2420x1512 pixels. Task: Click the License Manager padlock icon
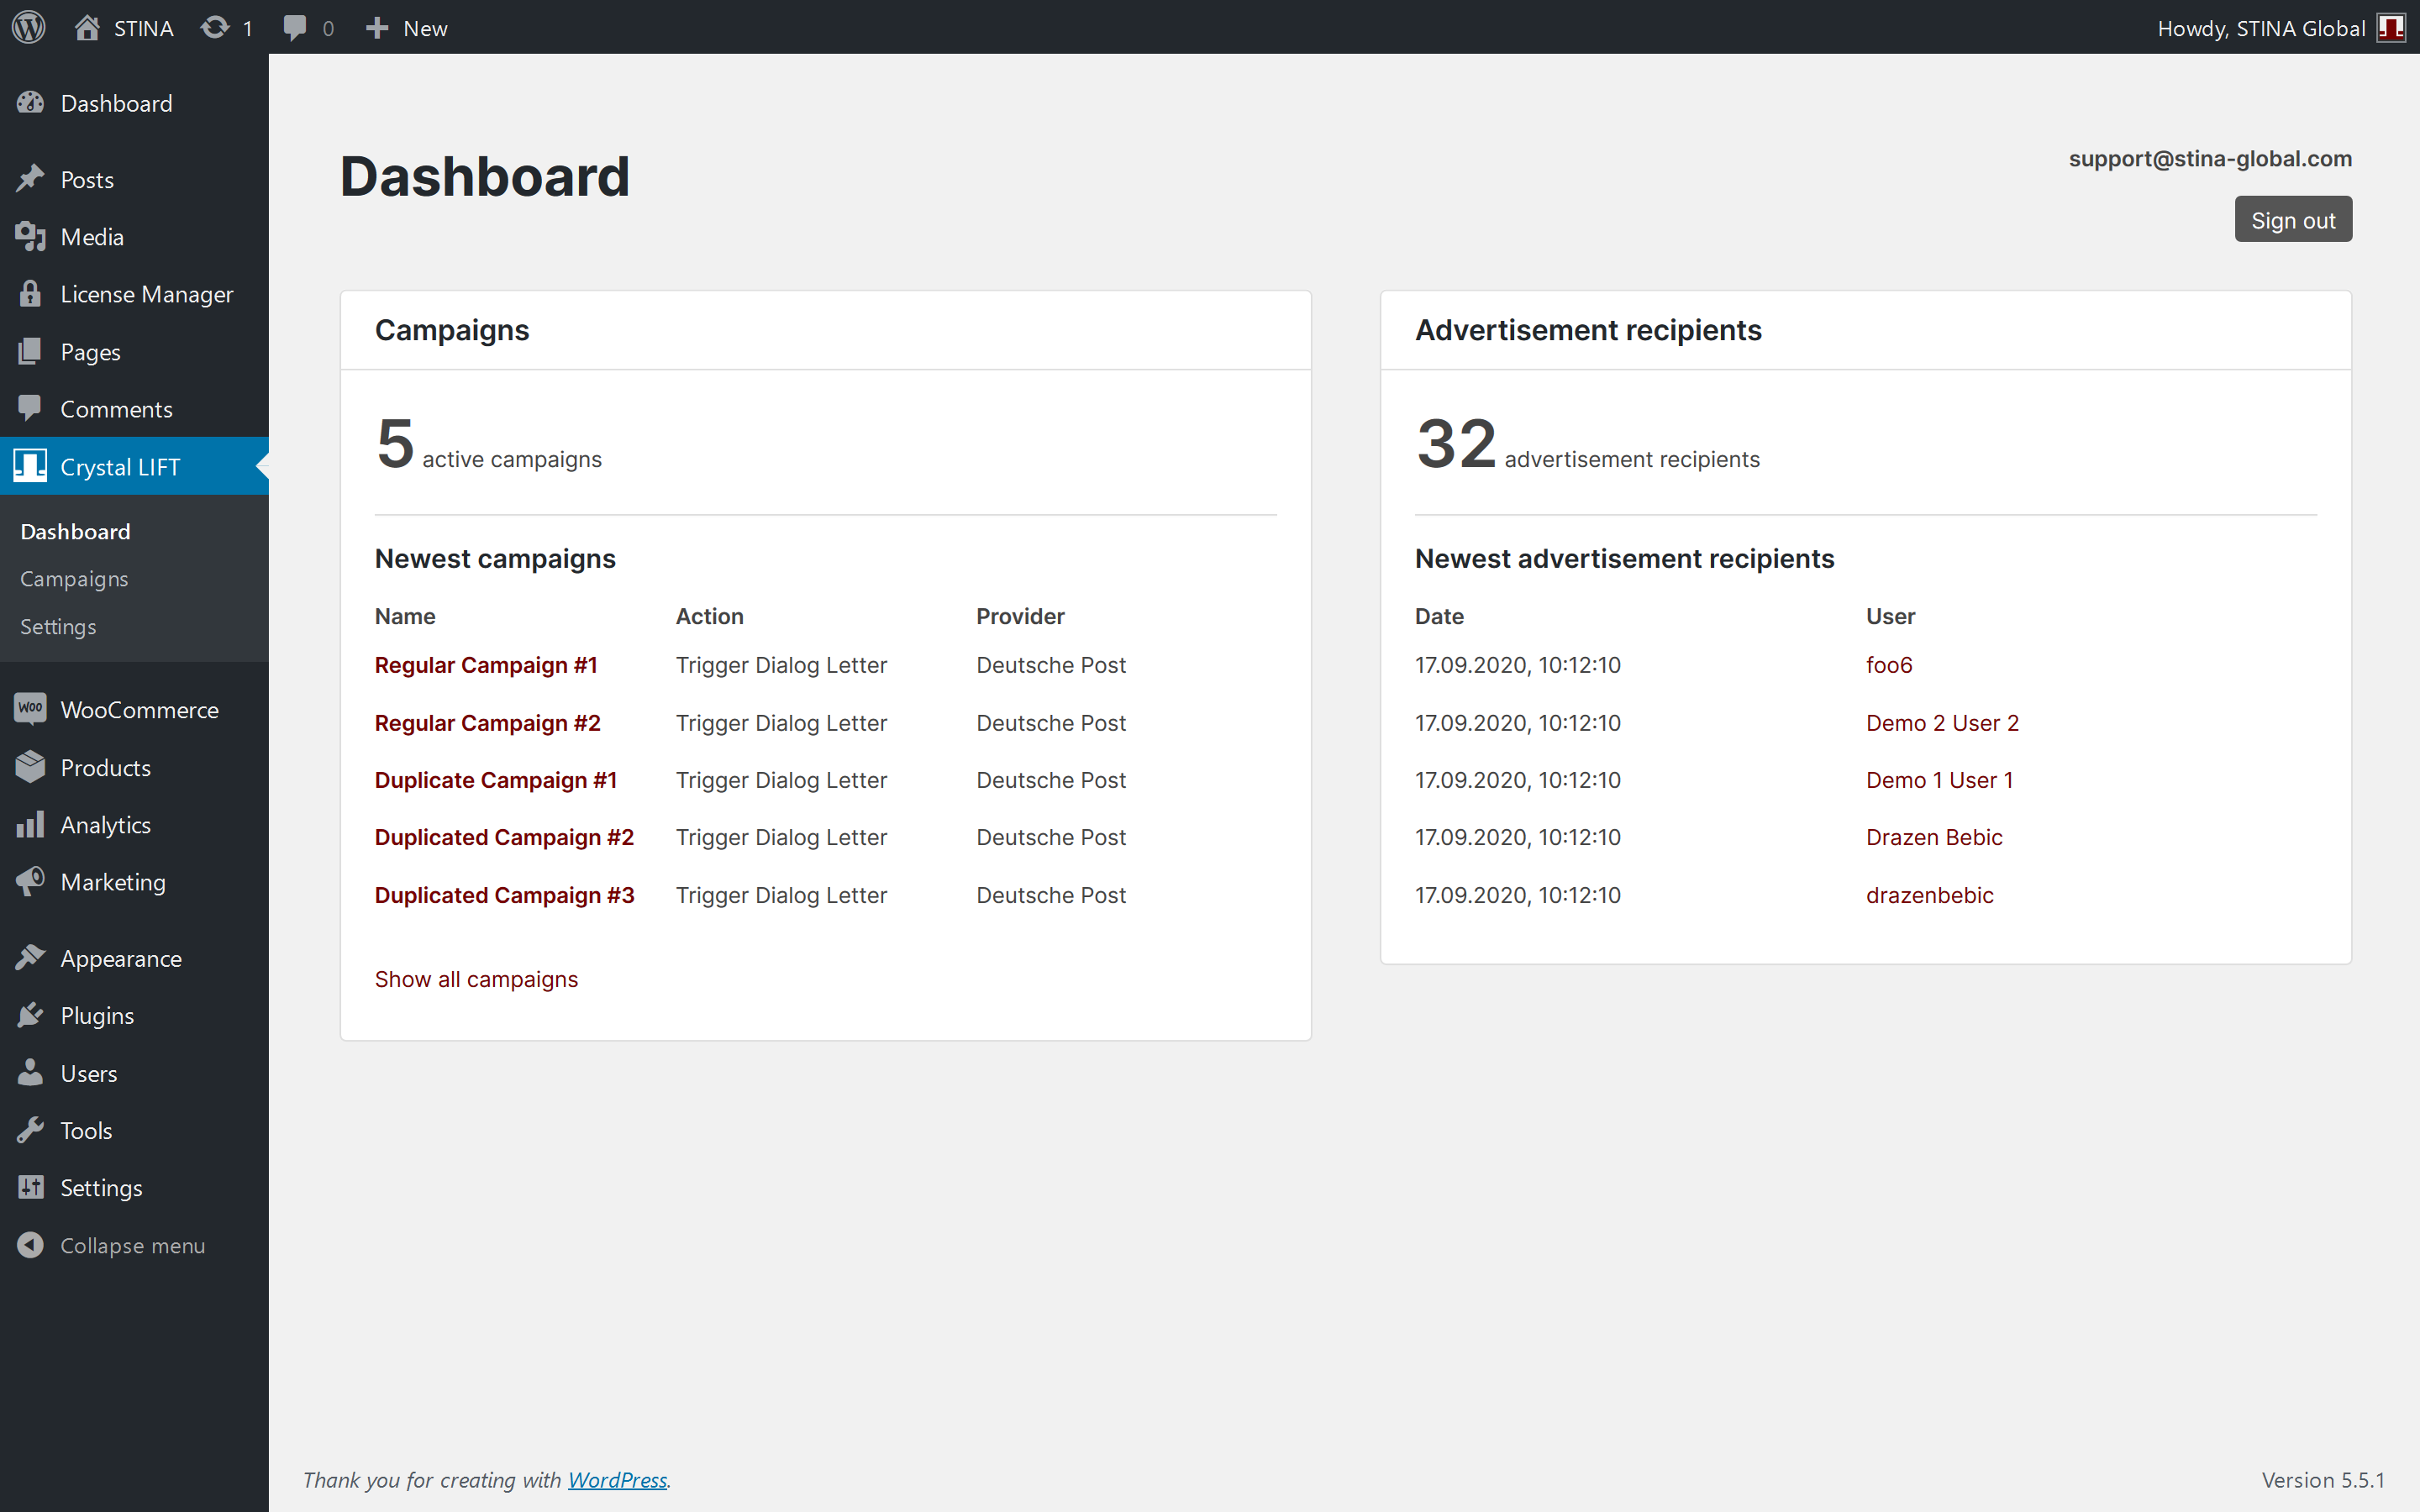tap(30, 293)
